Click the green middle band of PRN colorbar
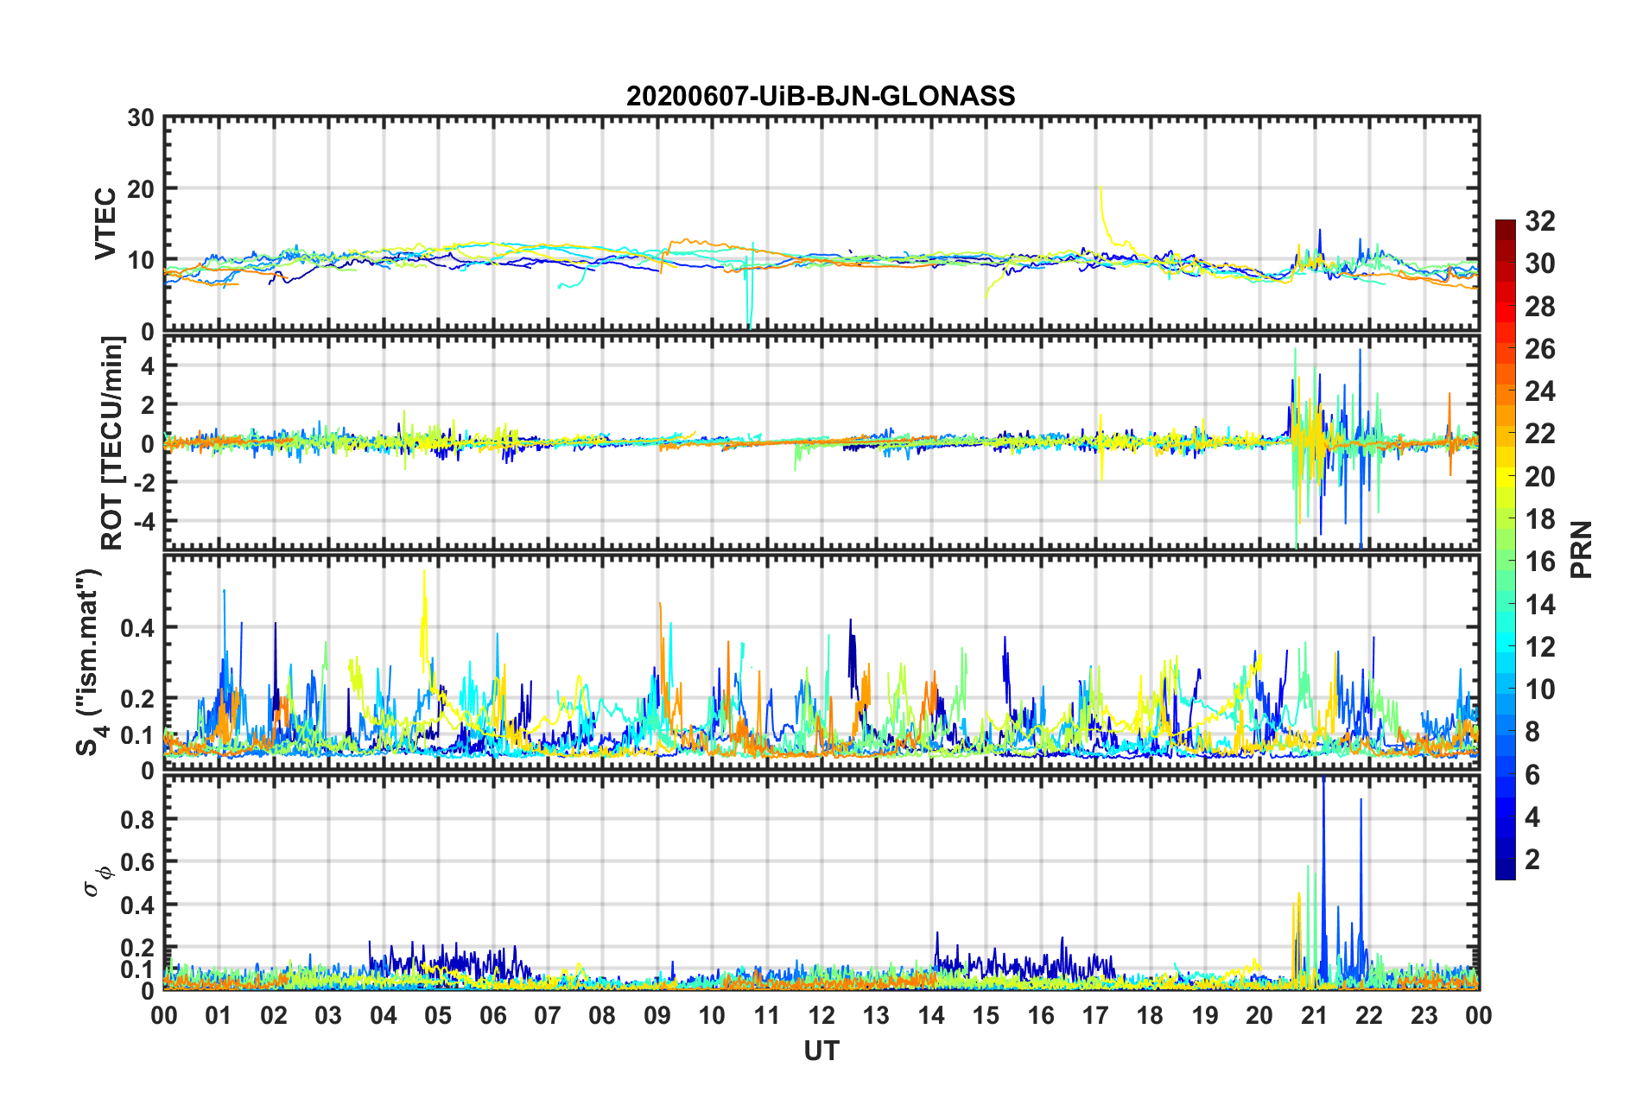 click(1505, 562)
